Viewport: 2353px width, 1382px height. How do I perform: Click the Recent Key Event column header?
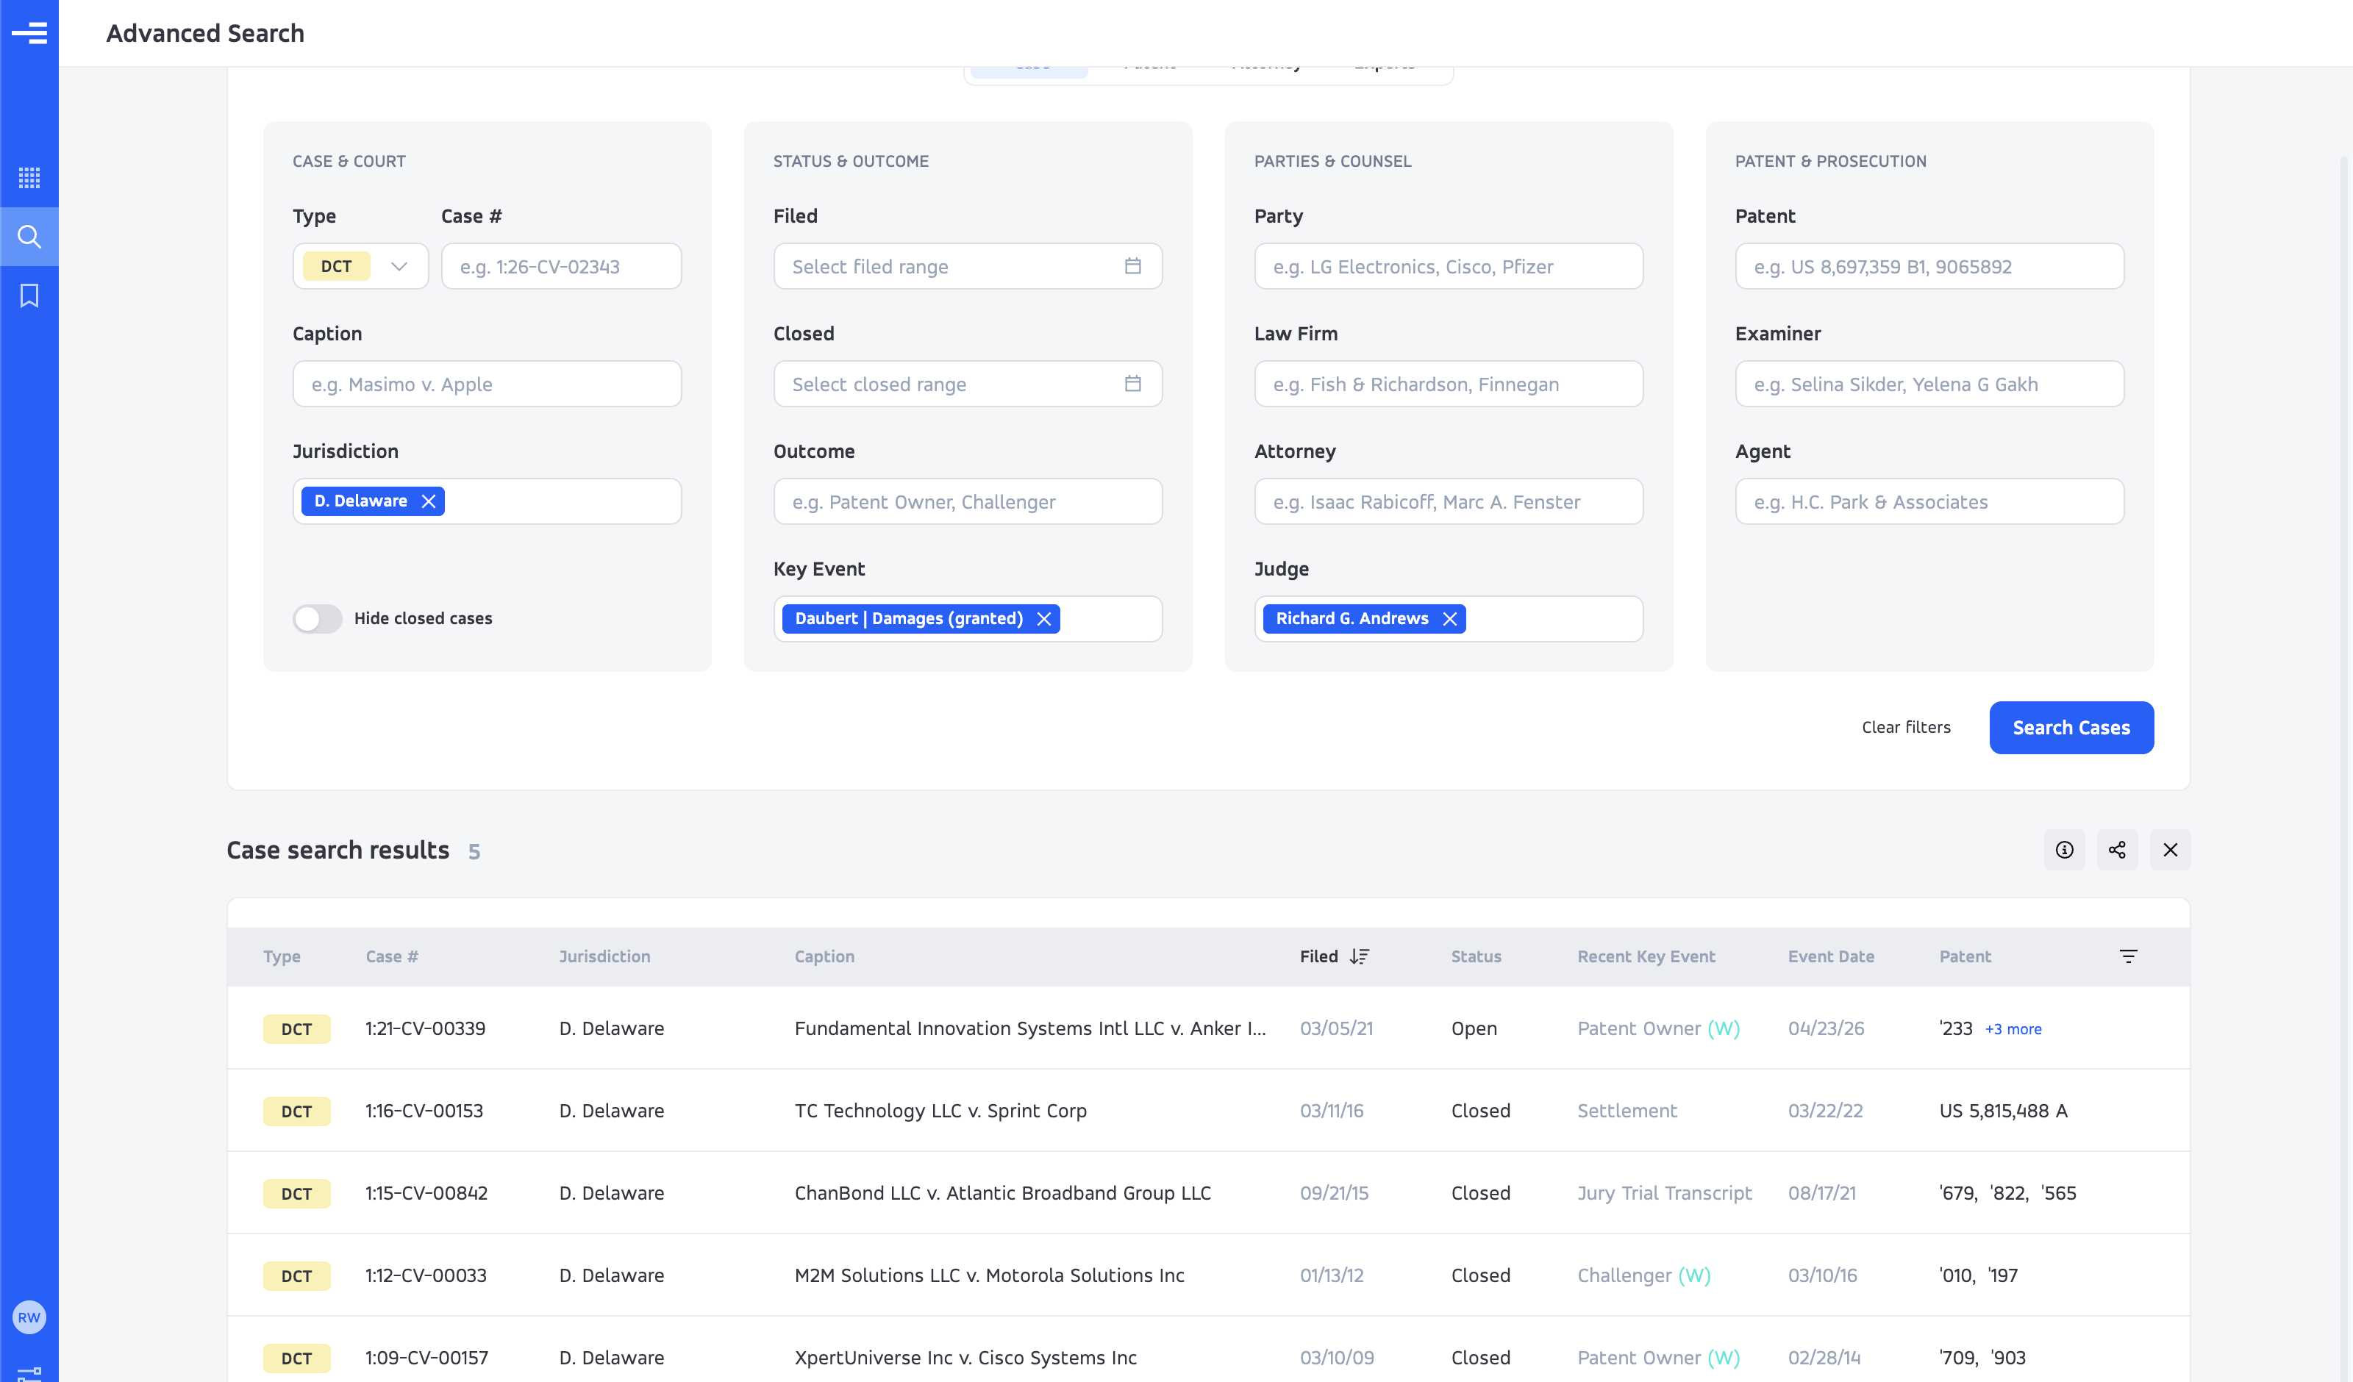(x=1646, y=956)
